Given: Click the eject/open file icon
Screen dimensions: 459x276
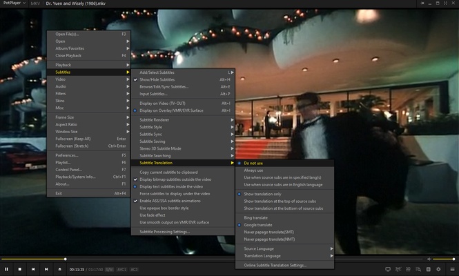Looking at the screenshot, I should click(x=60, y=269).
